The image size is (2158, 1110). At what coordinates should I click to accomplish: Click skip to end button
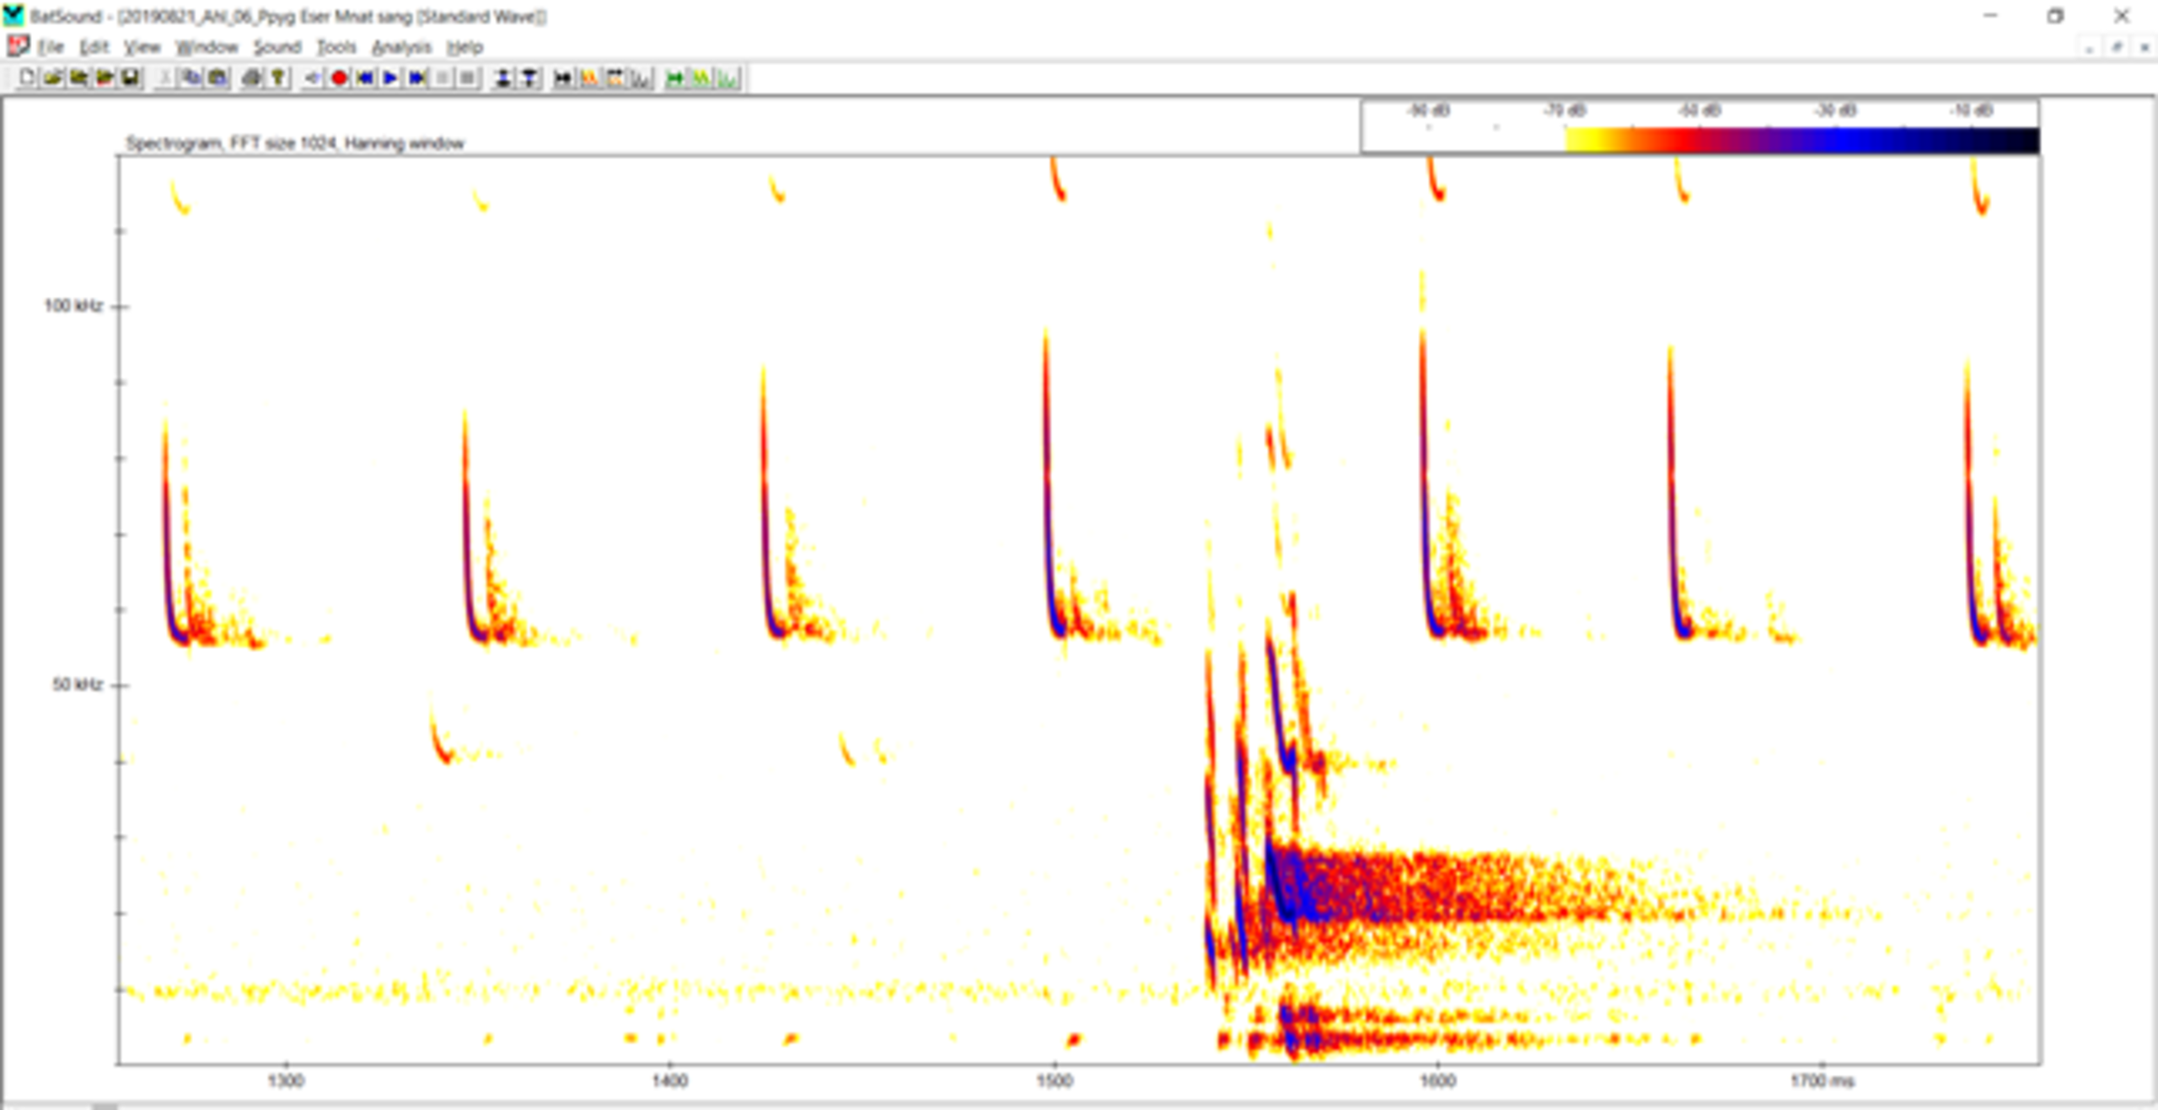[x=416, y=78]
